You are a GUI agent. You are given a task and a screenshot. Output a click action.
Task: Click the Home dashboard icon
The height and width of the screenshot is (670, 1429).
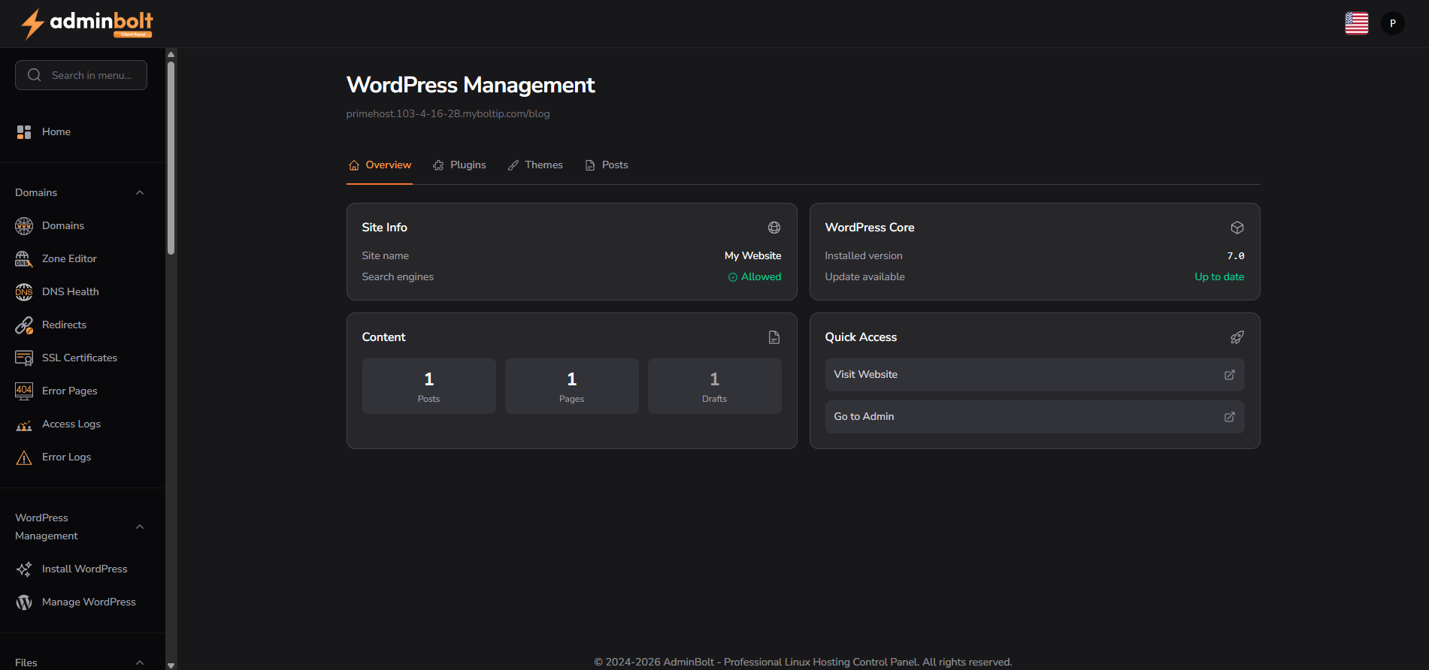24,132
